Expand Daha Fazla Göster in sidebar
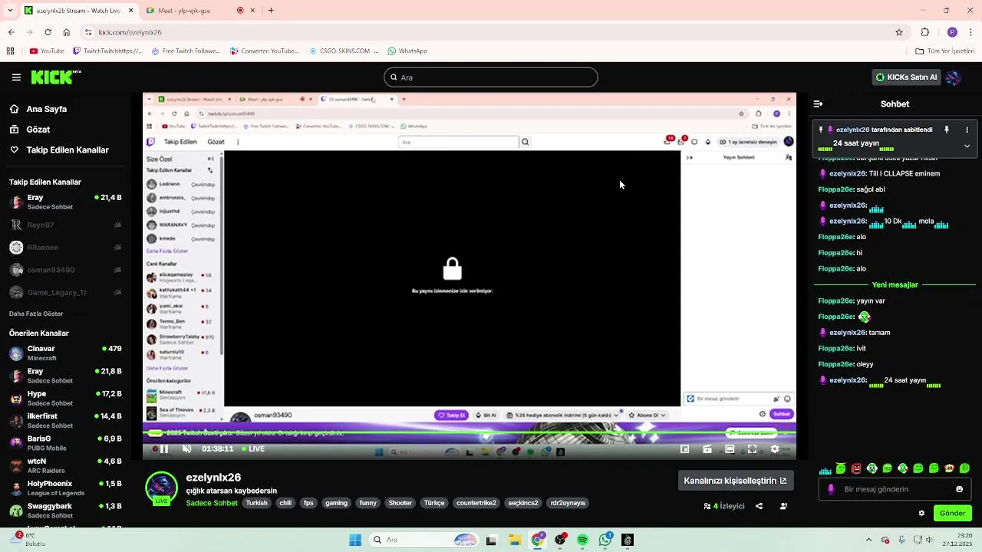Viewport: 982px width, 552px height. 36,314
